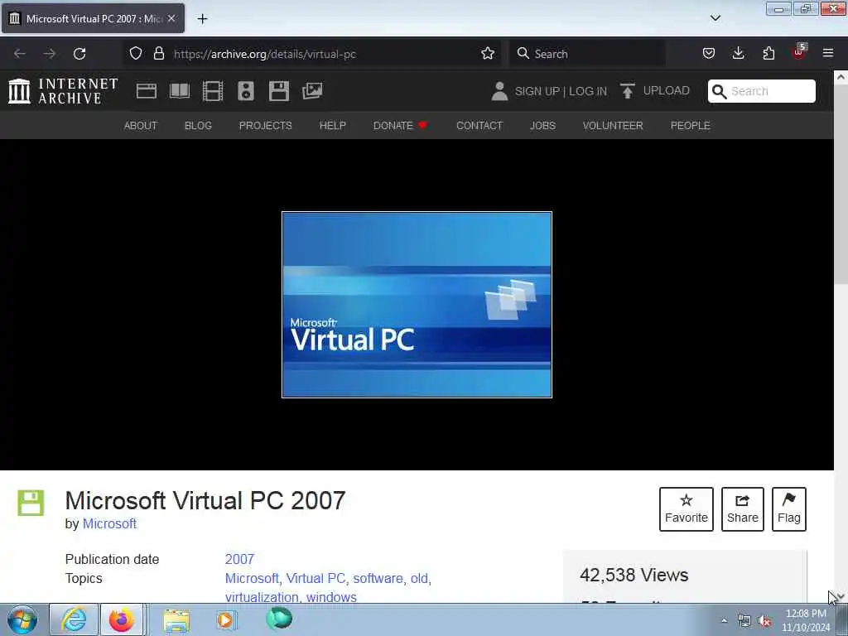The width and height of the screenshot is (848, 636).
Task: Click the page's vertical scrollbar thumb
Action: point(841,185)
